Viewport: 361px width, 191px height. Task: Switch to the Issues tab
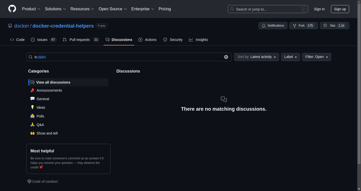coord(44,40)
